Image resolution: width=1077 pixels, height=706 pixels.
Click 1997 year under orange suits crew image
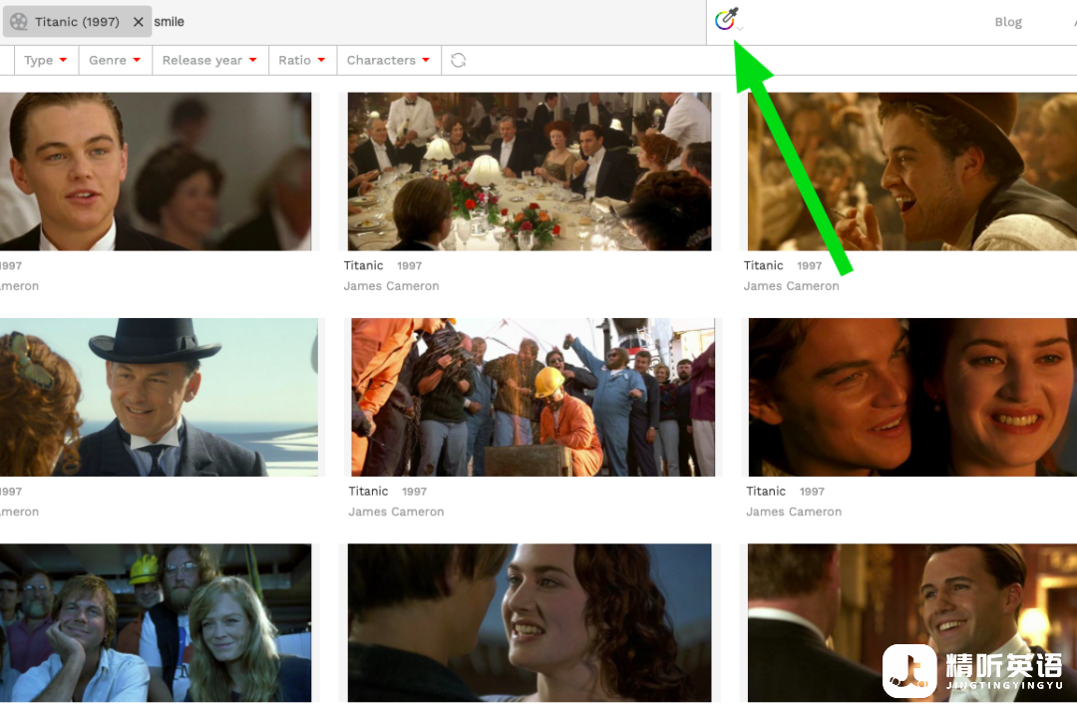click(x=414, y=493)
